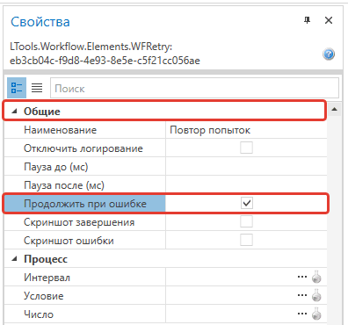Open ellipsis editor for Условие
This screenshot has width=348, height=325.
(302, 295)
